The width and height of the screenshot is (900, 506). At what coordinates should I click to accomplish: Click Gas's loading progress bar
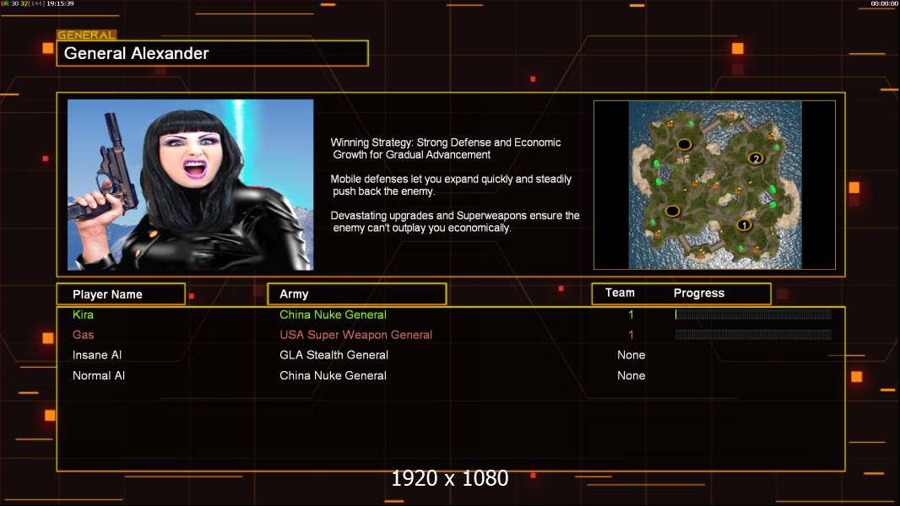753,335
